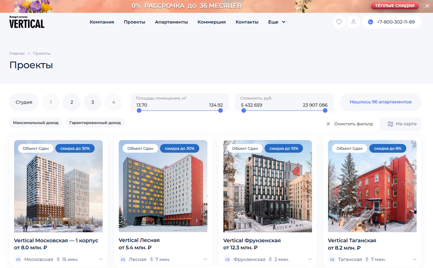
Task: Open Vertical Фрунзенская building photo
Action: (x=268, y=186)
